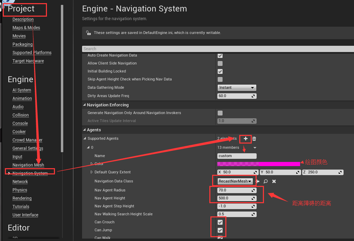This screenshot has width=354, height=241.
Task: Open Crowd Manager settings
Action: tap(27, 140)
